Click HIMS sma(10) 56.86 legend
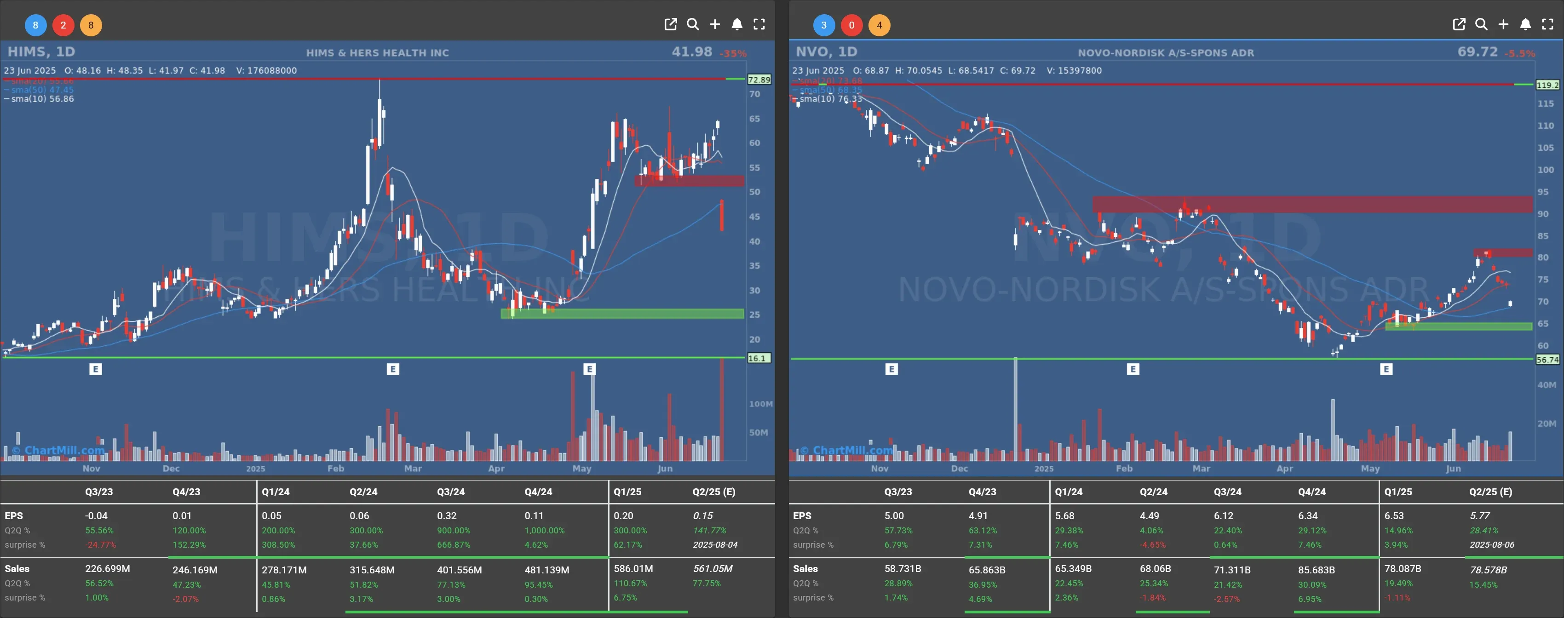This screenshot has width=1564, height=618. 39,99
